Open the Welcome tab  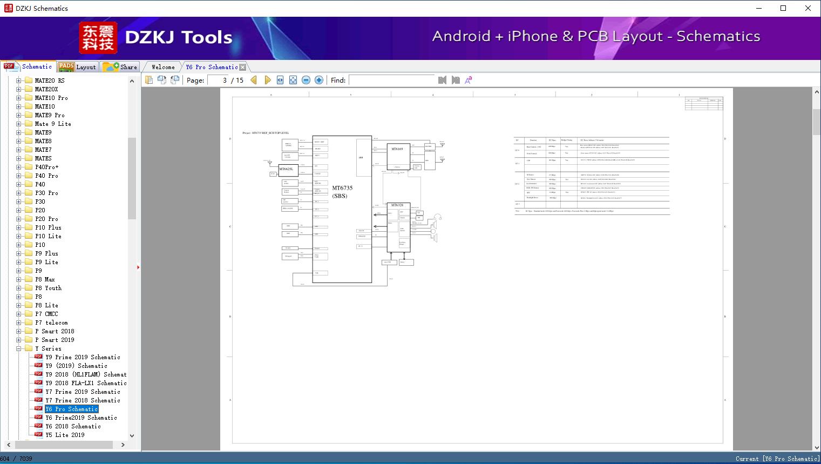tap(163, 67)
